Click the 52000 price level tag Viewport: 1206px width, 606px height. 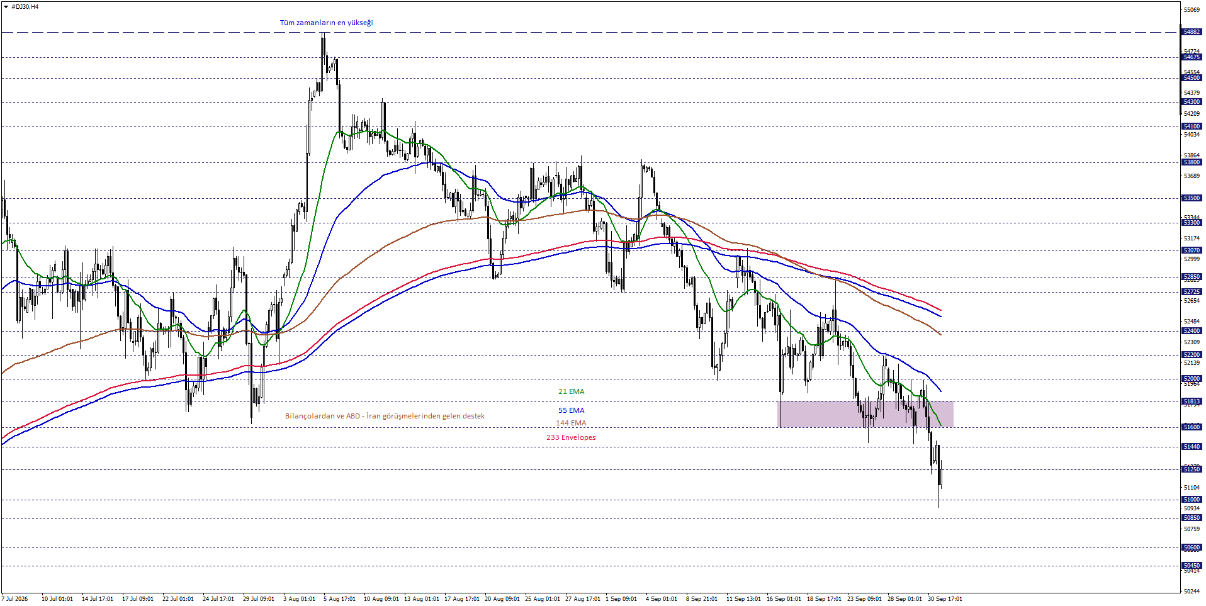[1192, 379]
